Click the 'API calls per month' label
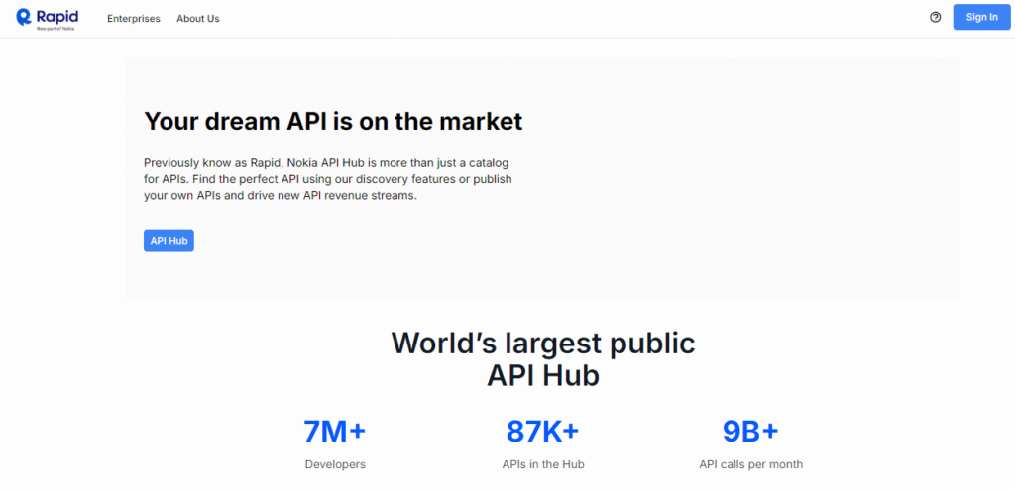The height and width of the screenshot is (491, 1015). 750,464
